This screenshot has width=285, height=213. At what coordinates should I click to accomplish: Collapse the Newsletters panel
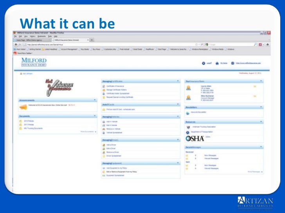261,107
